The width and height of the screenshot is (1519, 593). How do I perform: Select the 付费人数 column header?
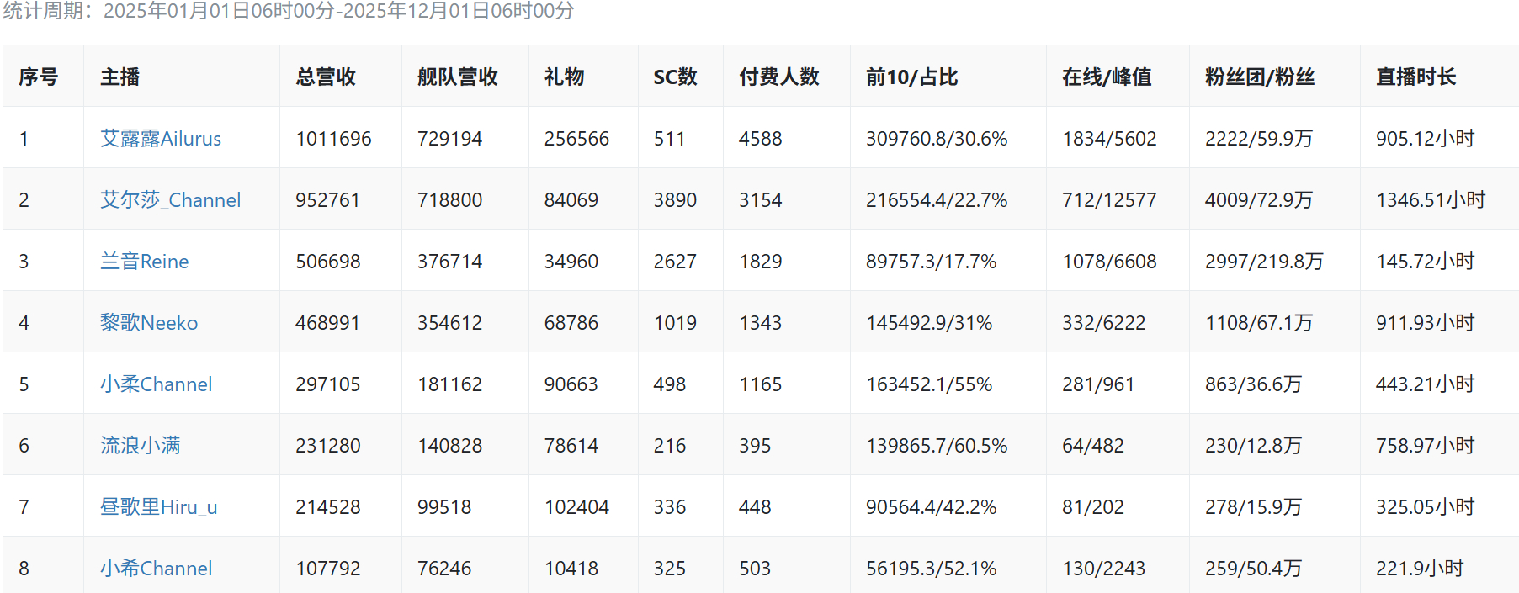pos(778,77)
